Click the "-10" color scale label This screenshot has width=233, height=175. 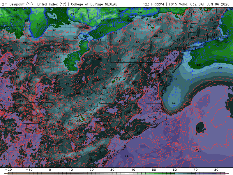click(x=29, y=170)
